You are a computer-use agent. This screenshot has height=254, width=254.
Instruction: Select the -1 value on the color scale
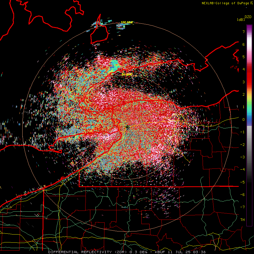click(242, 132)
